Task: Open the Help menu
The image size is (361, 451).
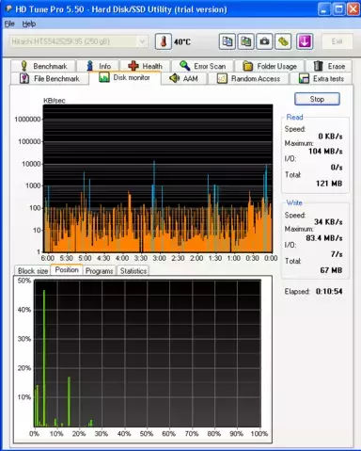Action: [29, 24]
